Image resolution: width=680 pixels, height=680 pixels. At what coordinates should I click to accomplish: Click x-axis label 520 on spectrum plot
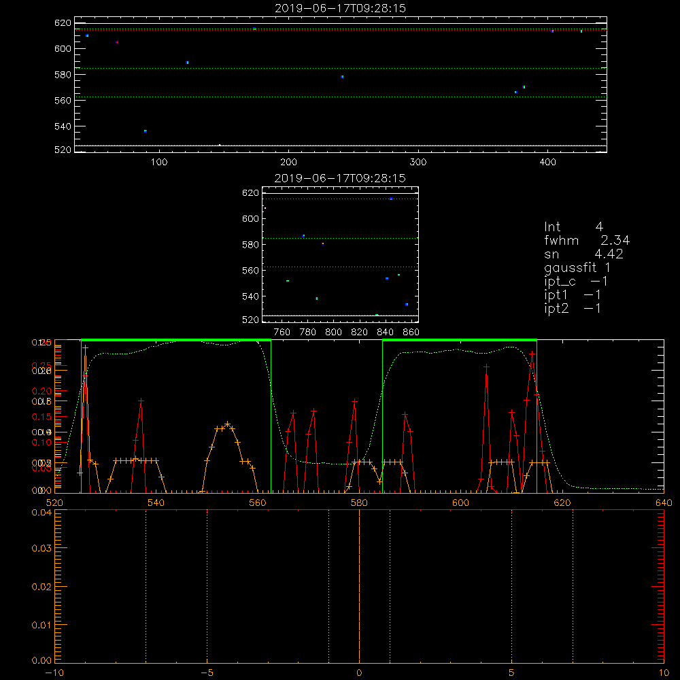click(x=54, y=503)
